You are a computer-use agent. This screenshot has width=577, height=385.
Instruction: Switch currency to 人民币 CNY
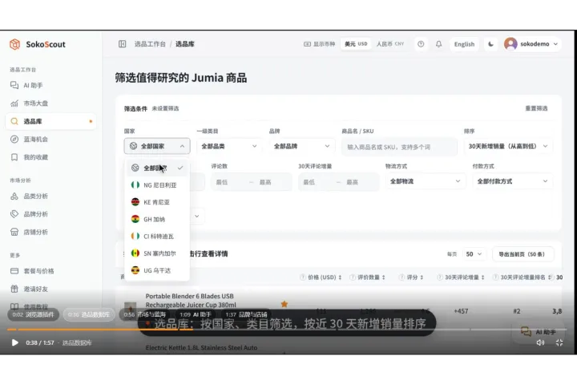pos(390,44)
